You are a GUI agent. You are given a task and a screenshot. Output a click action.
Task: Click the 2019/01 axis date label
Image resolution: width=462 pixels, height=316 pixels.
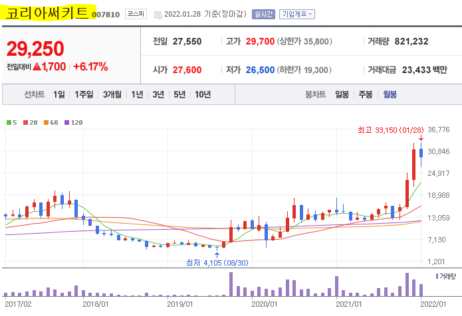179,304
